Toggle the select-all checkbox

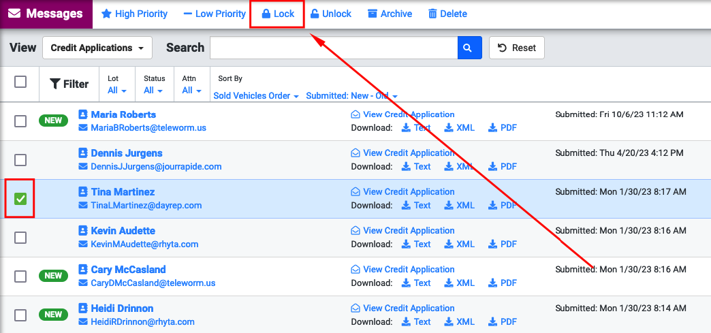coord(20,82)
